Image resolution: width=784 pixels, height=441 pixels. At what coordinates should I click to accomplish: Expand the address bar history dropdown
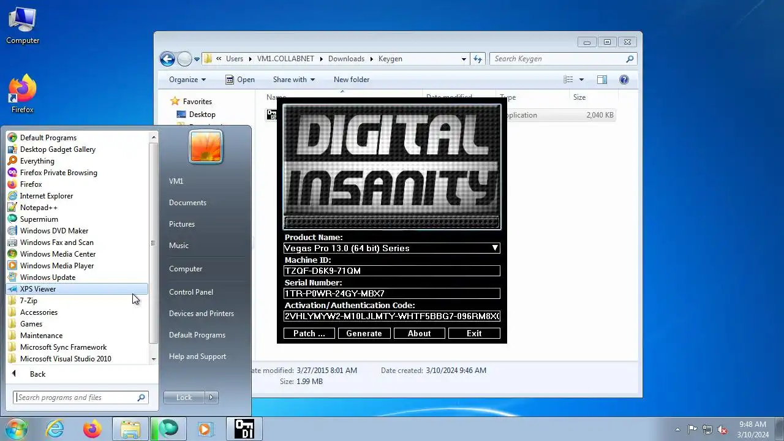464,59
